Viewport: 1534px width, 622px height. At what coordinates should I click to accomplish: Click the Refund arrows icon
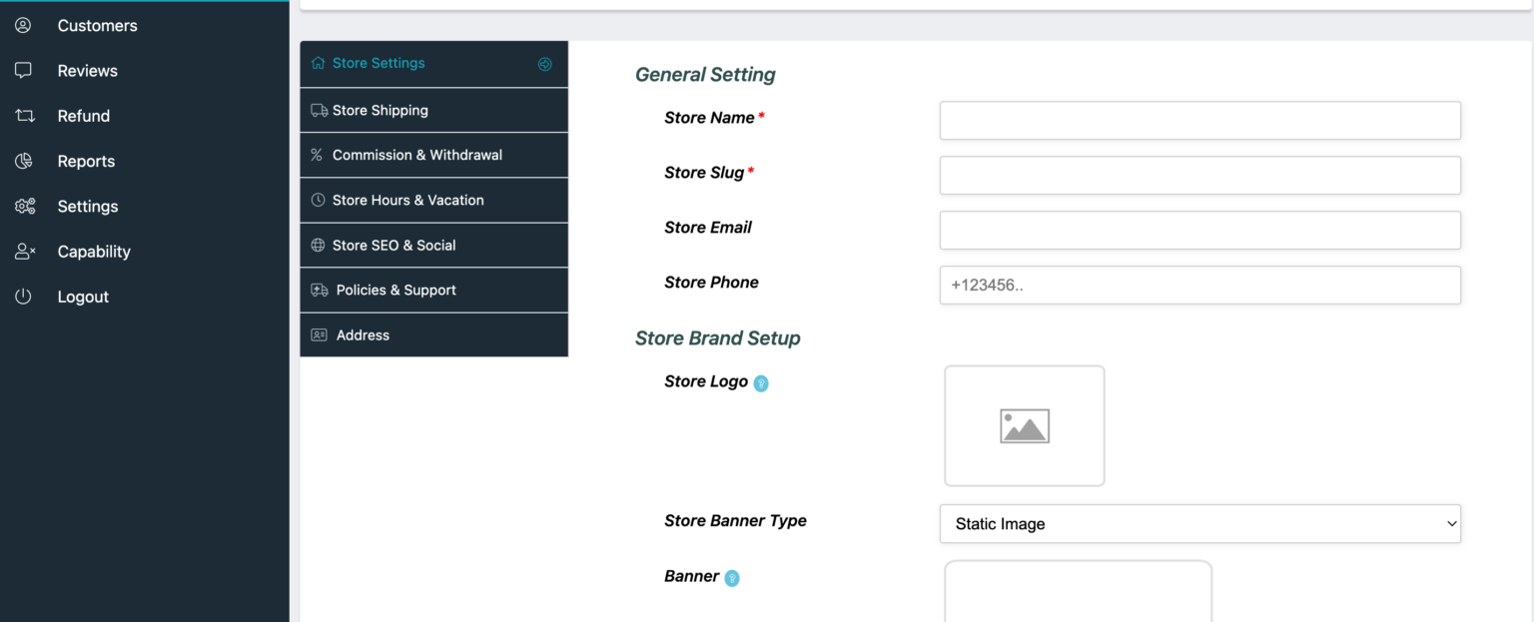[x=24, y=116]
